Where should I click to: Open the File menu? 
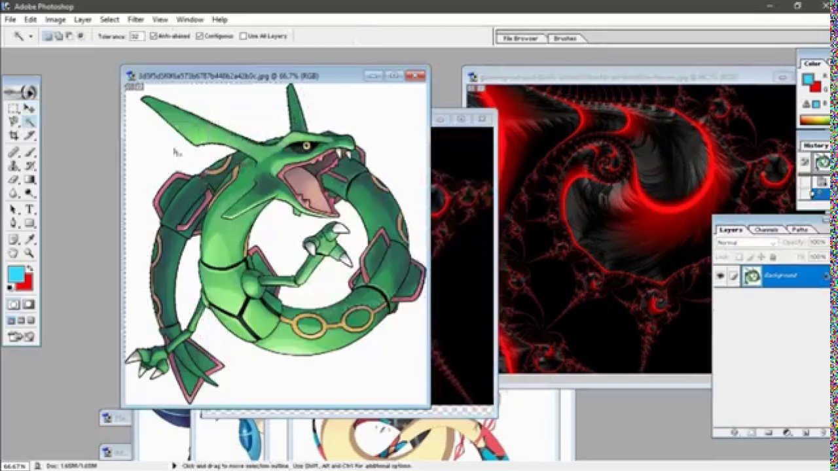pos(10,20)
